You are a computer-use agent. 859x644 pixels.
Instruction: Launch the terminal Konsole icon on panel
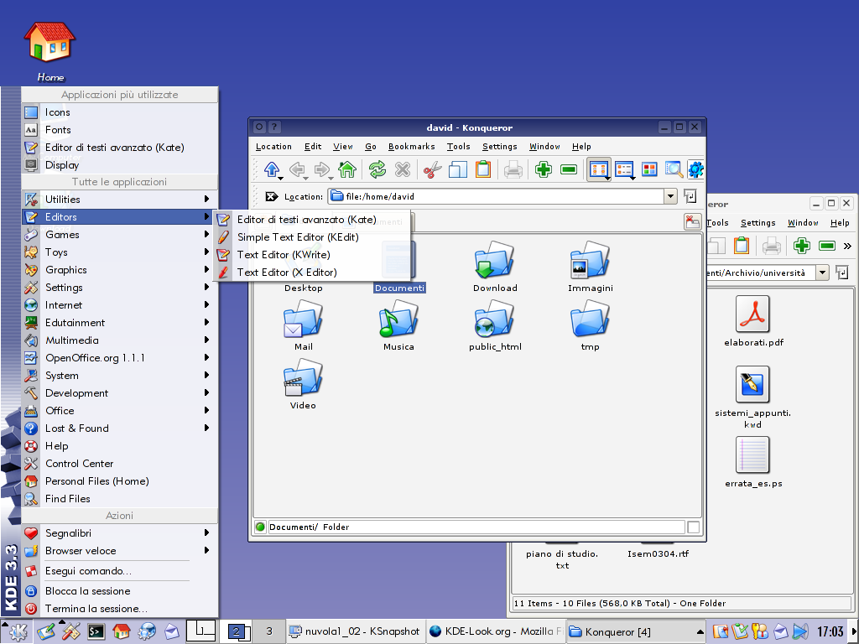pyautogui.click(x=96, y=632)
